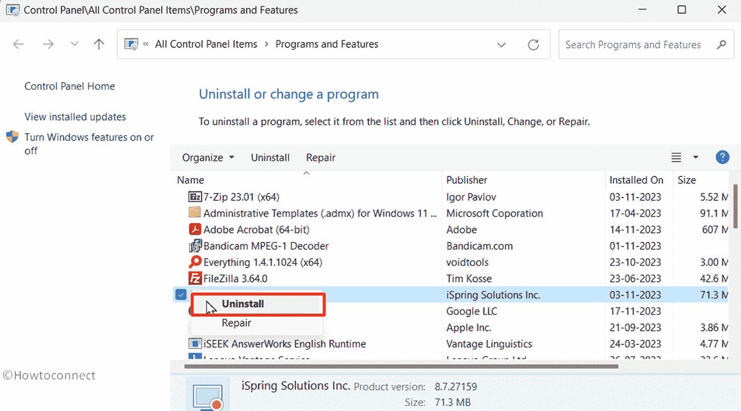This screenshot has width=741, height=411.
Task: Click the Everything search program icon
Action: pyautogui.click(x=195, y=262)
